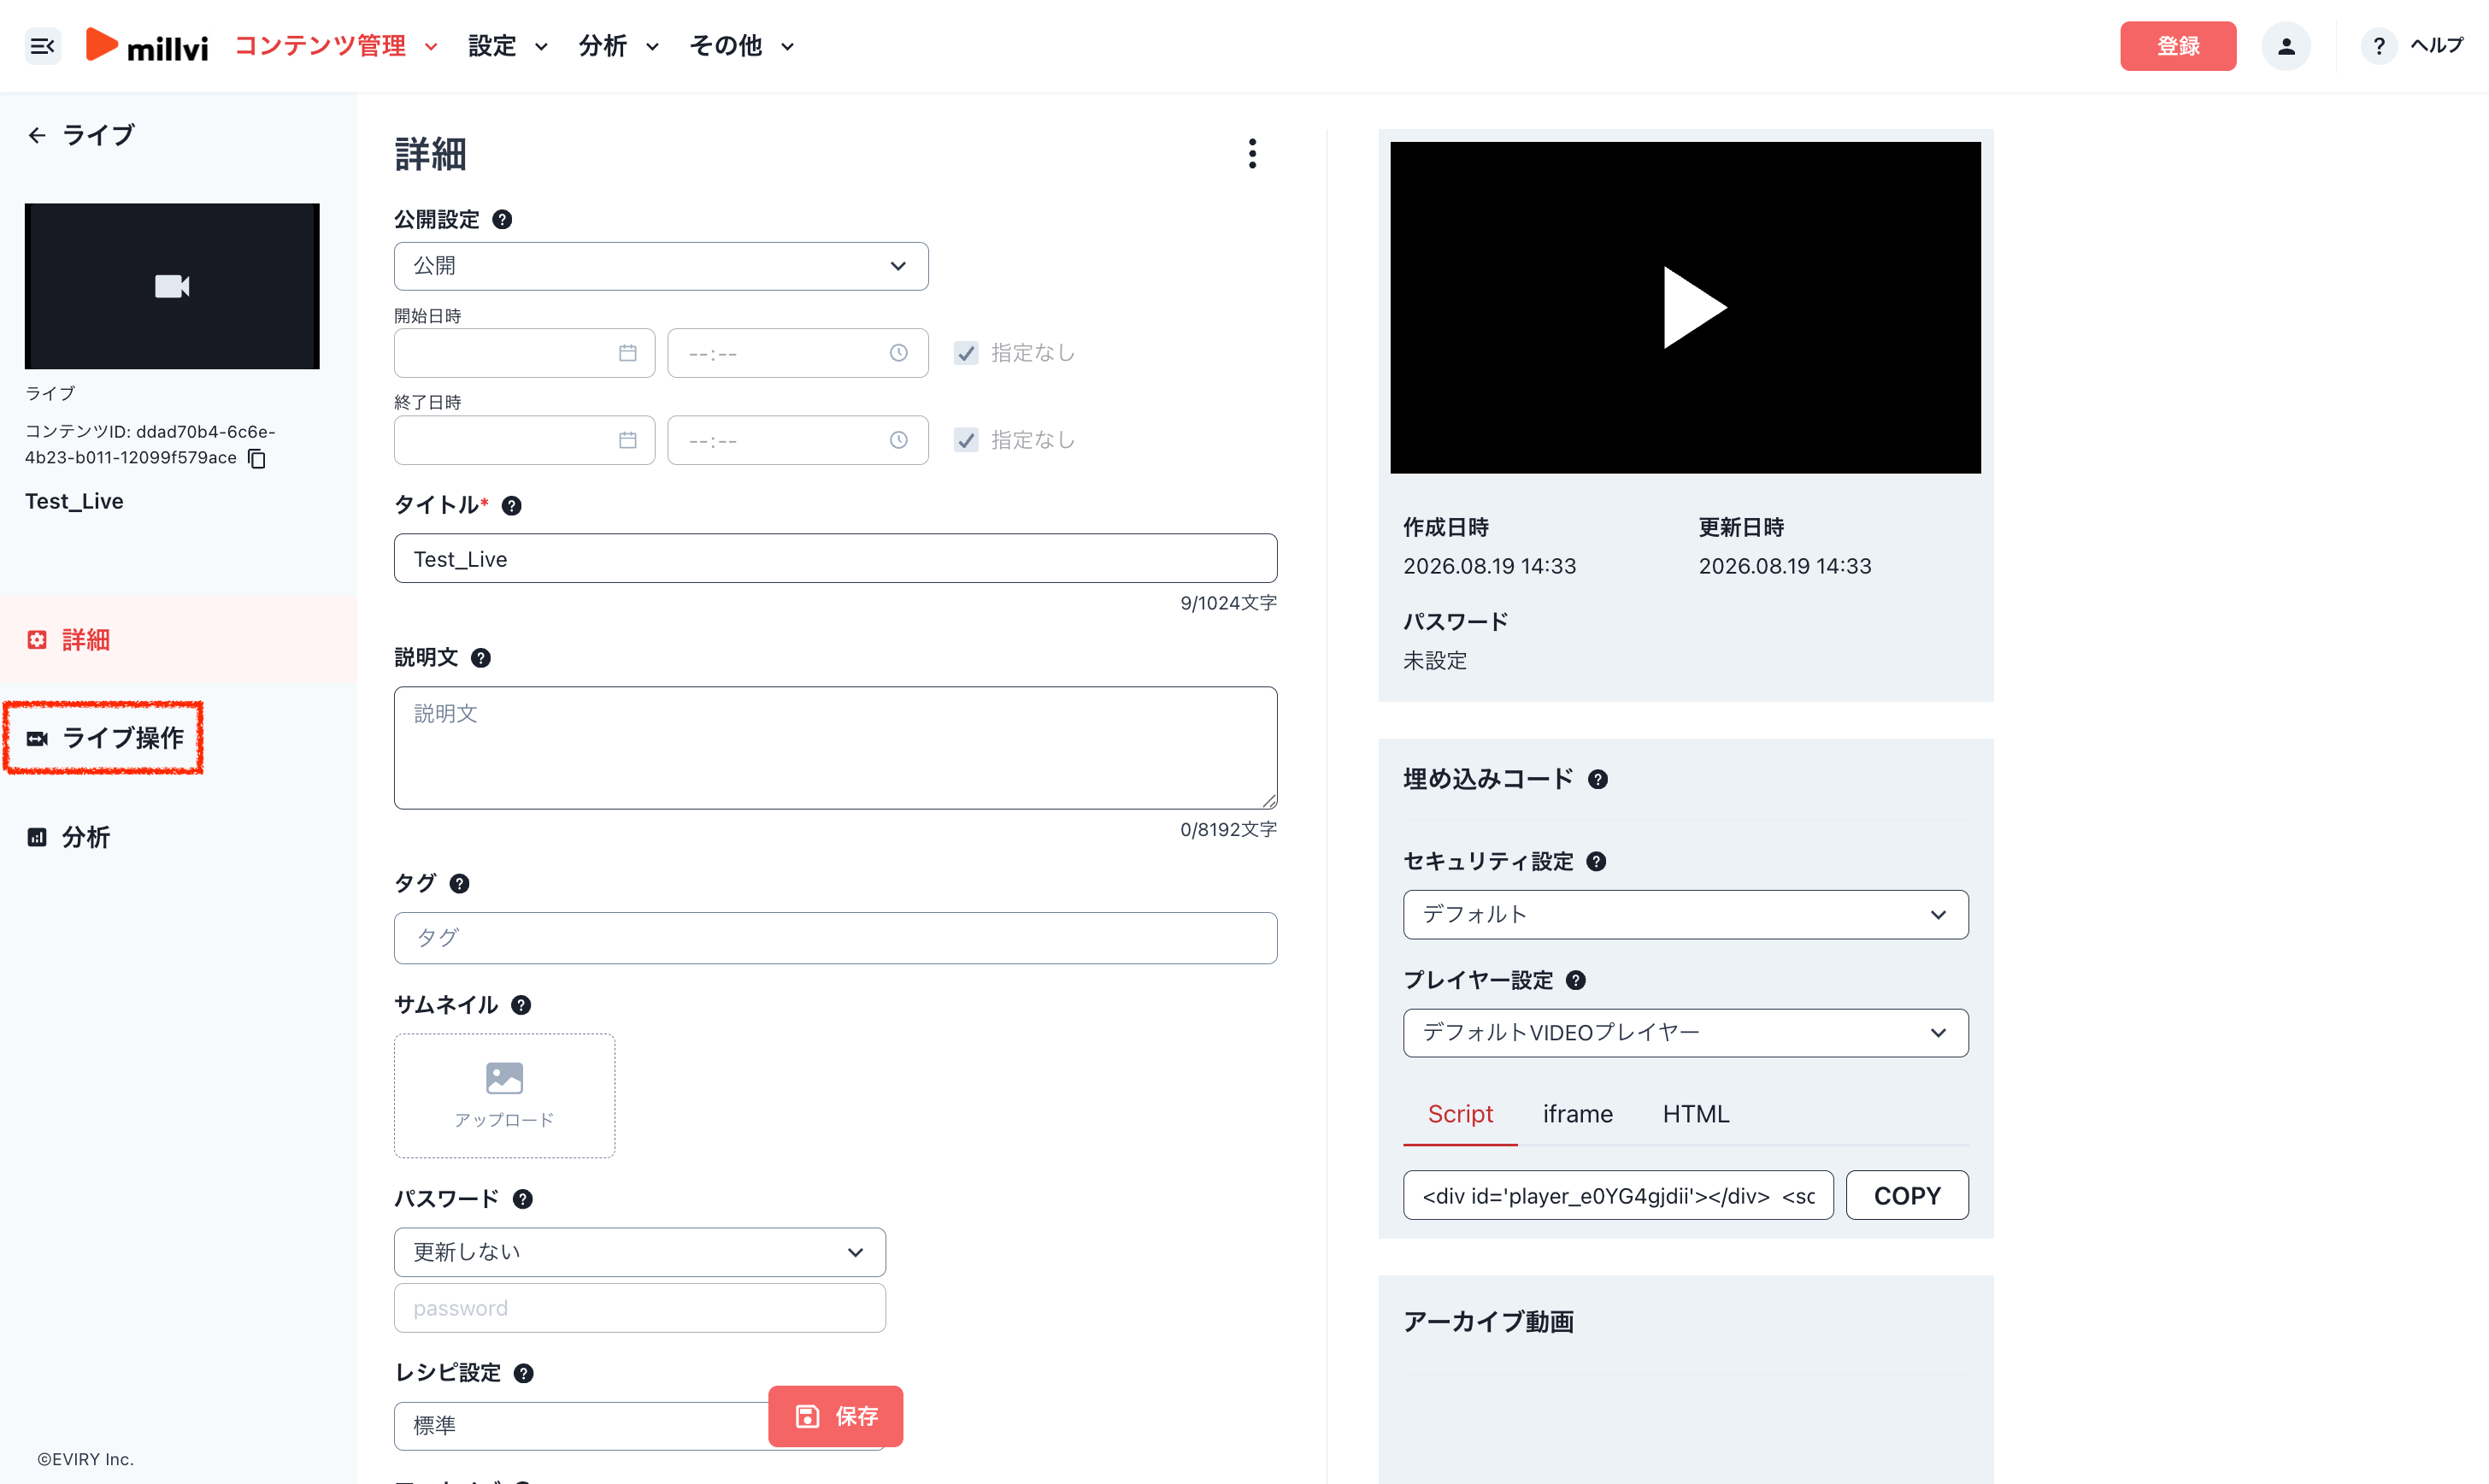Play the video preview
The height and width of the screenshot is (1484, 2489).
tap(1694, 307)
